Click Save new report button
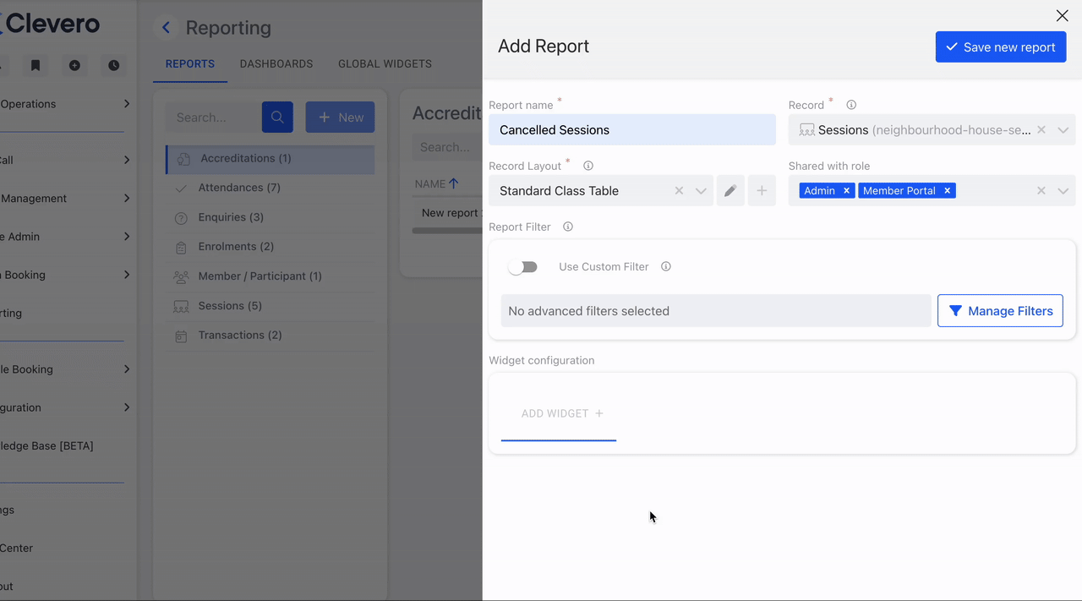1082x601 pixels. (1001, 47)
